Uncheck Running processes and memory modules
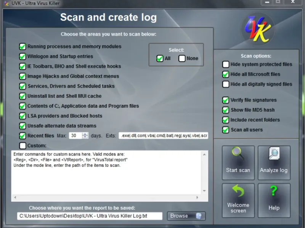 pyautogui.click(x=22, y=46)
